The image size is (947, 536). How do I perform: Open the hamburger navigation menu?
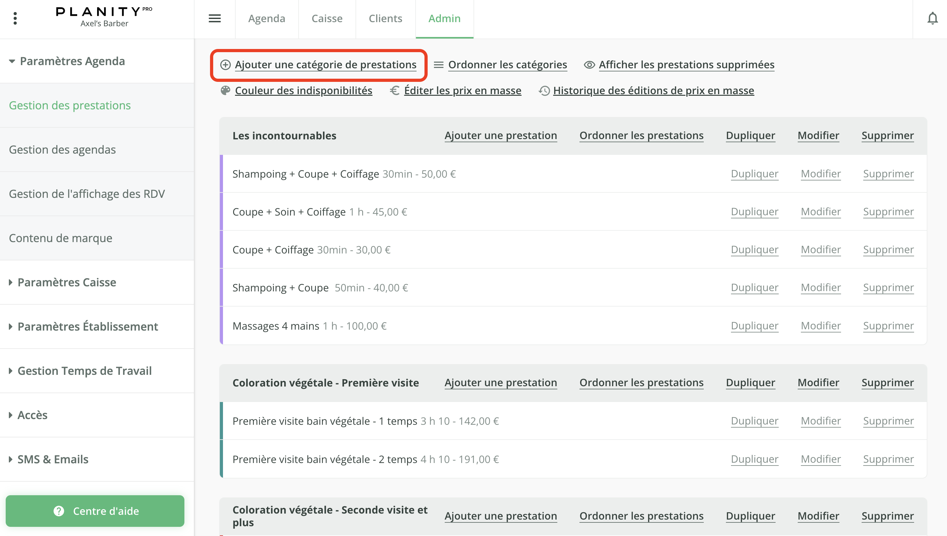coord(215,18)
